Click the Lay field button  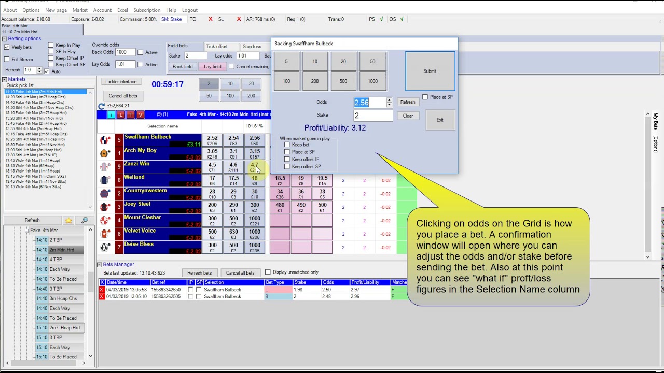pos(213,67)
